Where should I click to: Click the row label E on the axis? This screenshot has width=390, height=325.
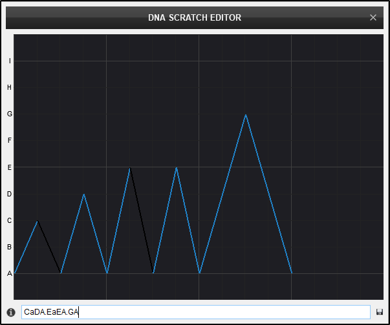click(10, 167)
